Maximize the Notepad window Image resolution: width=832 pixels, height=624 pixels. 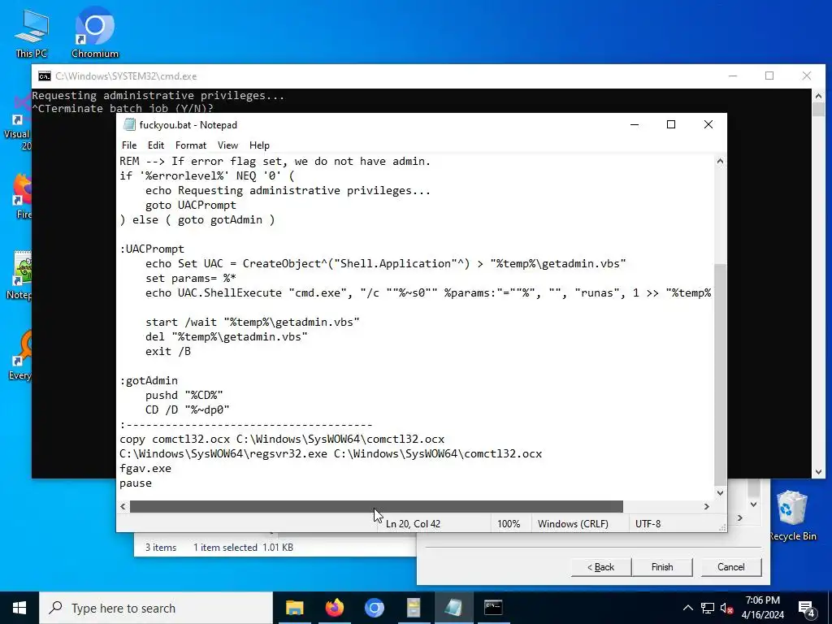[x=671, y=124]
